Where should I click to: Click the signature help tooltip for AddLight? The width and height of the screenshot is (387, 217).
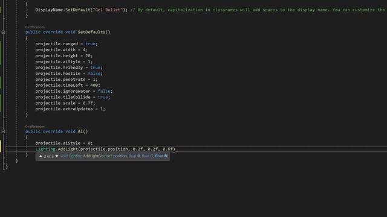102,156
